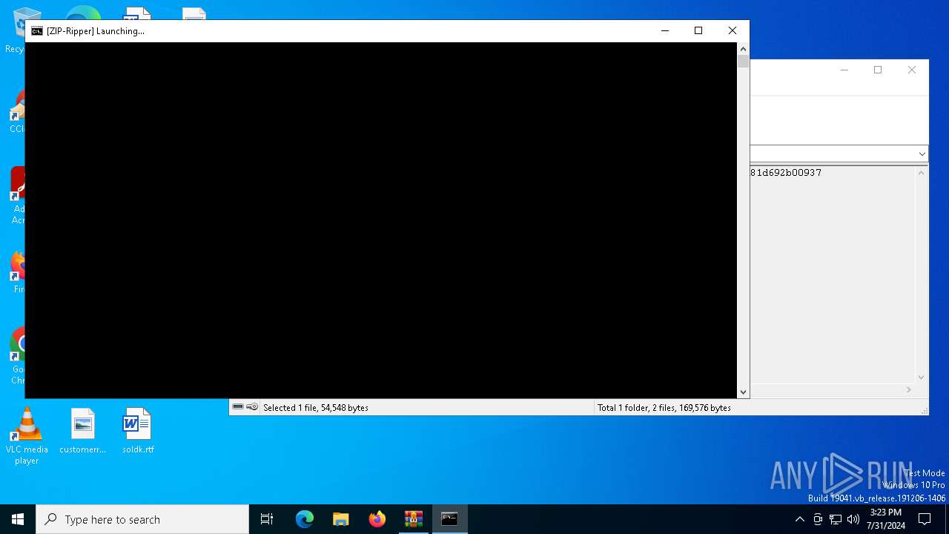Launch Microsoft Edge from the taskbar
Viewport: 949px width, 534px height.
click(305, 519)
